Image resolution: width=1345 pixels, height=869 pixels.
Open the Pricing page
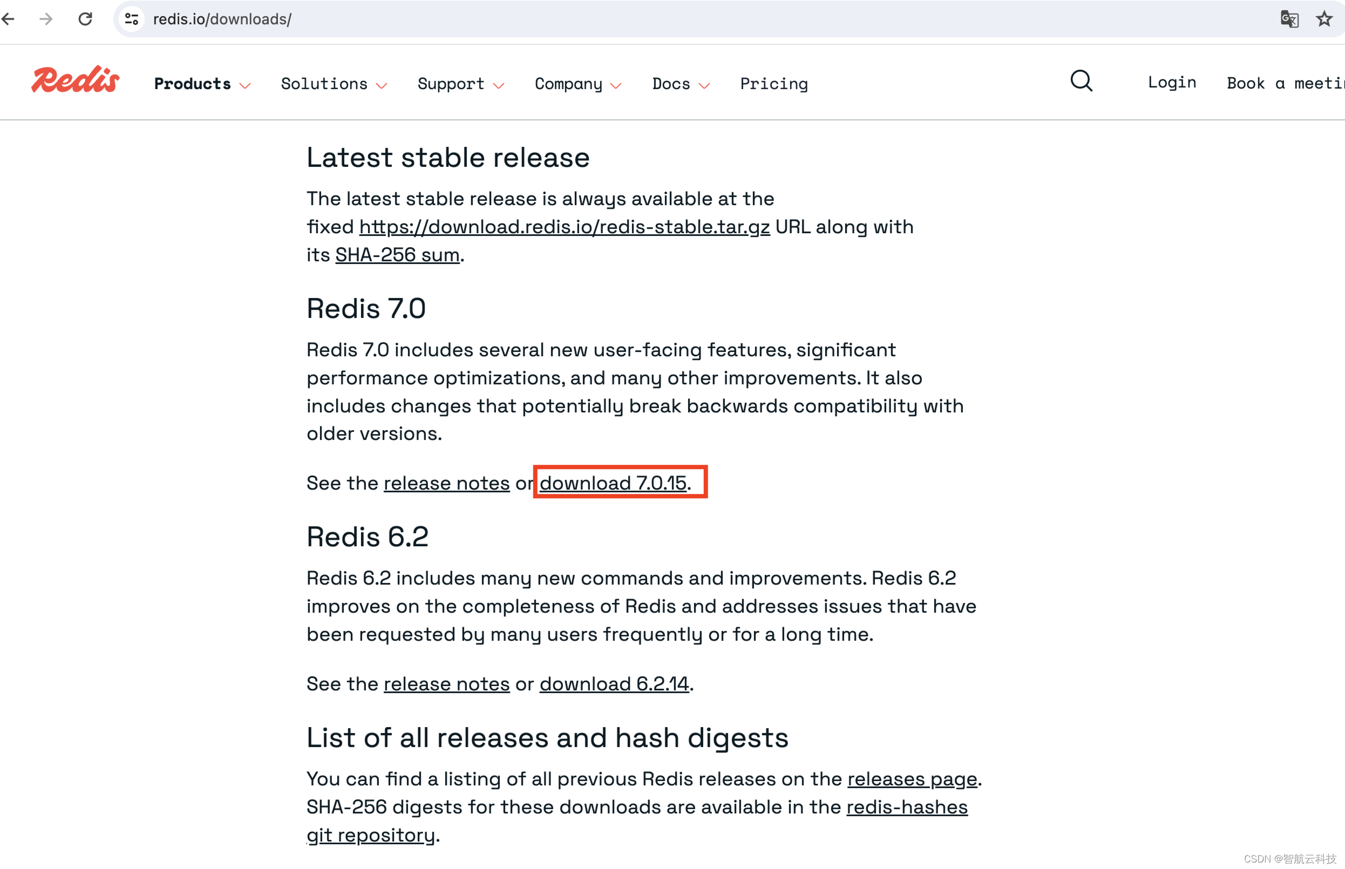pyautogui.click(x=774, y=84)
